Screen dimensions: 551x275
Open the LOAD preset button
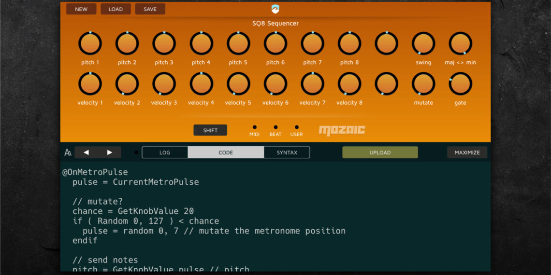(116, 9)
